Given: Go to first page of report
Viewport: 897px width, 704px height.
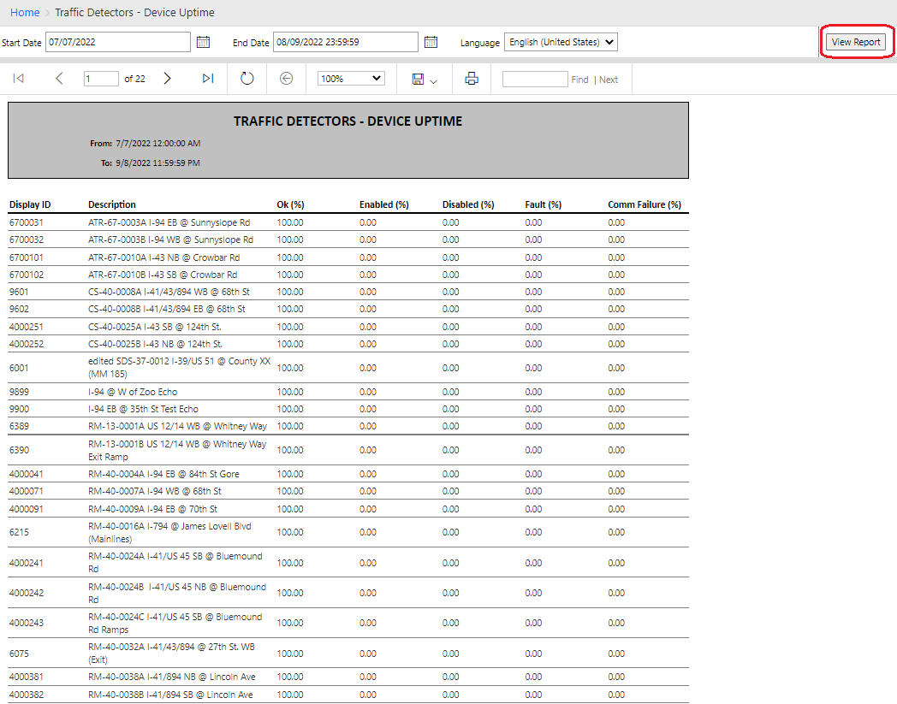Looking at the screenshot, I should click(x=18, y=79).
